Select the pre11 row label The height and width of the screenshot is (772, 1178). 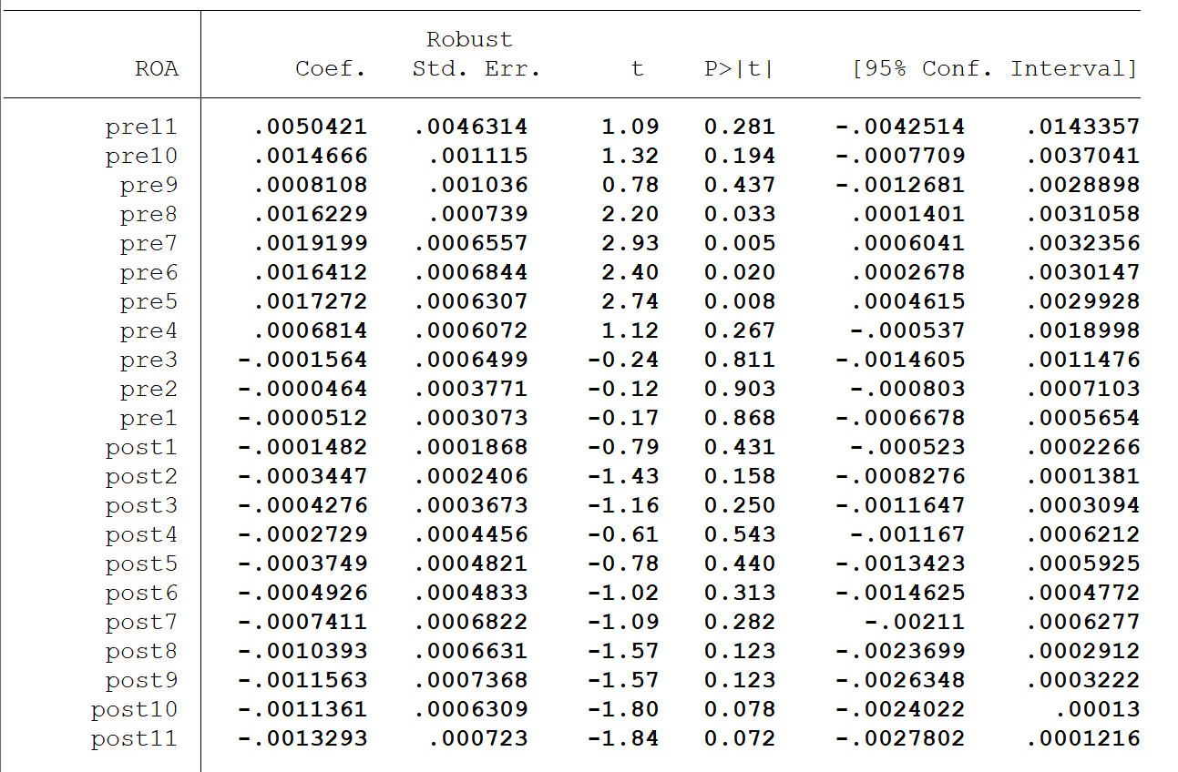141,127
